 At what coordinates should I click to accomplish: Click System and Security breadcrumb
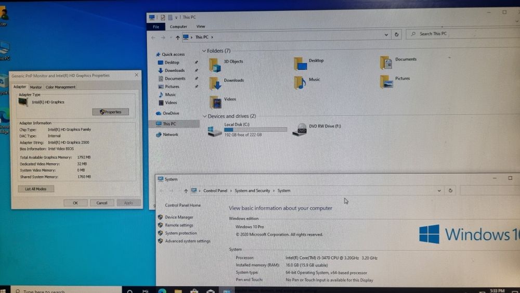coord(252,190)
